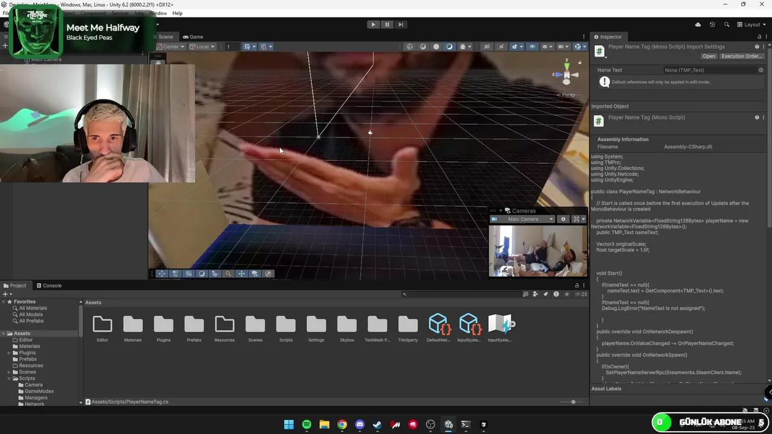Collapse the Favorites tree group
772x434 pixels.
[4, 301]
